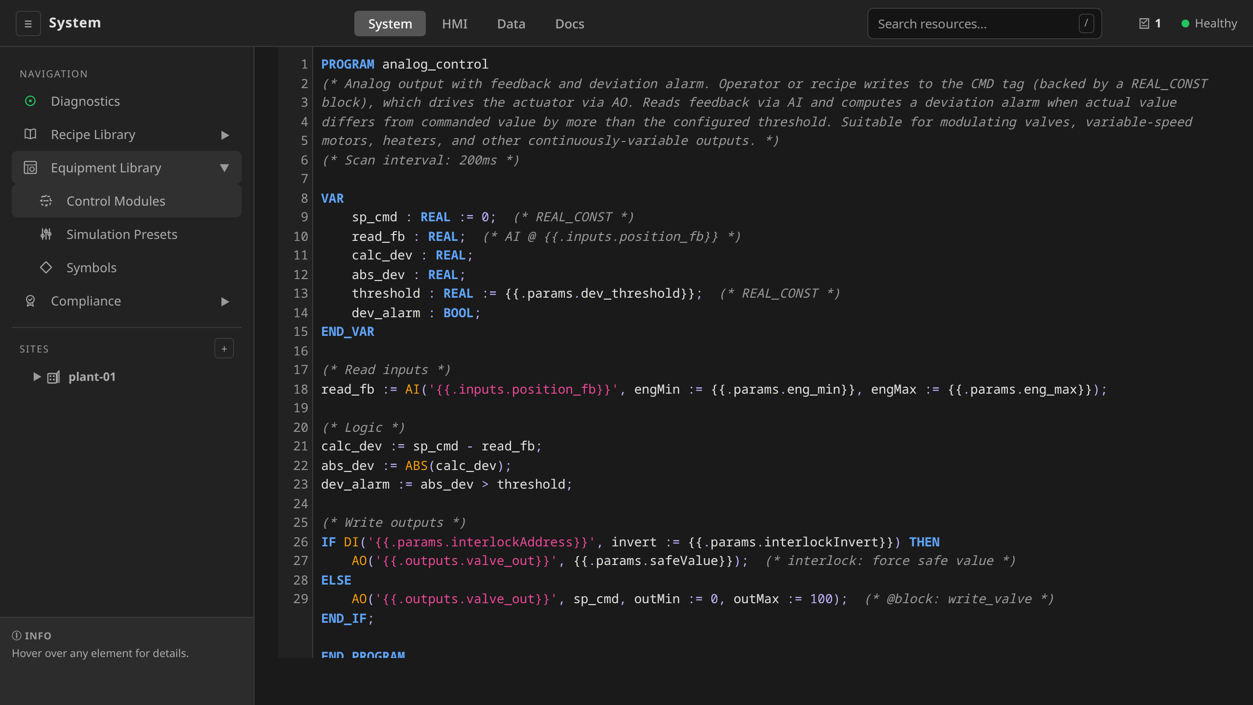Image resolution: width=1253 pixels, height=705 pixels.
Task: Click the 'Read inputs' comment
Action: (x=386, y=370)
